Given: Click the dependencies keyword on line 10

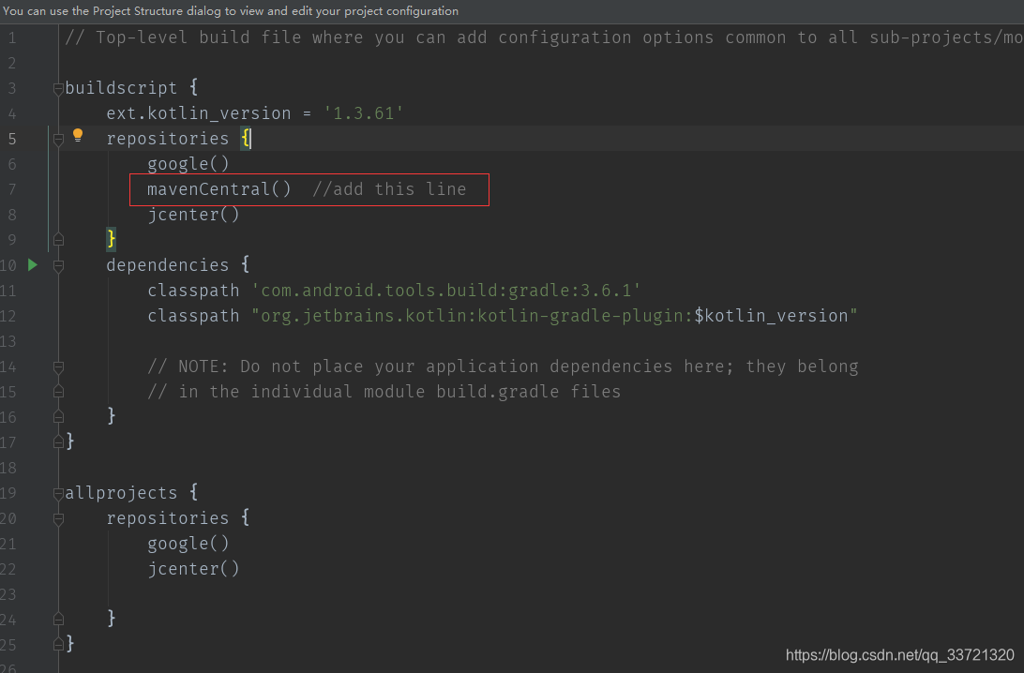Looking at the screenshot, I should 168,265.
